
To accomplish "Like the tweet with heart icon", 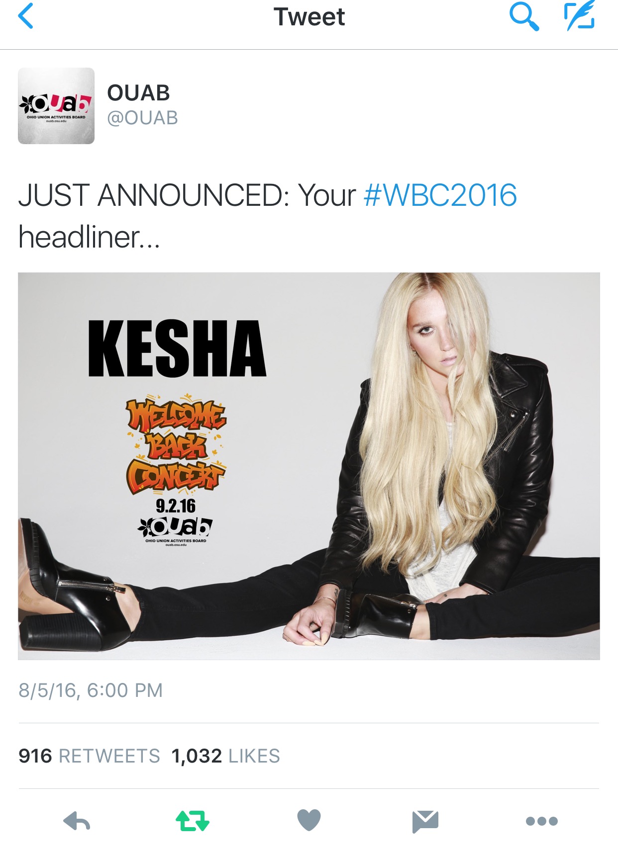I will (x=309, y=820).
